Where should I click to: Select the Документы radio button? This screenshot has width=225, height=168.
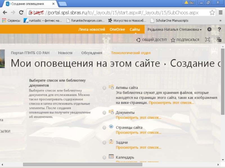click(x=104, y=113)
